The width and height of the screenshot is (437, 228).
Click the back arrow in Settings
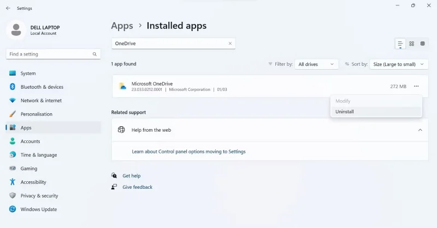click(8, 8)
